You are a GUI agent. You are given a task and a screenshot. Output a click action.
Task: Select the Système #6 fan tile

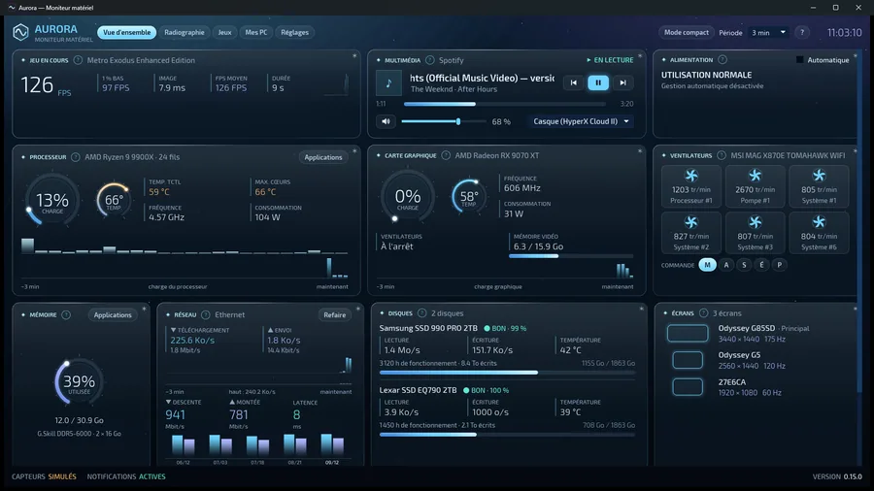819,233
